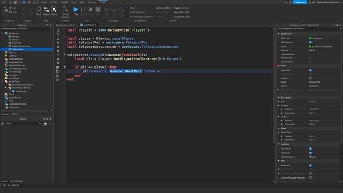
Task: Switch to the TEST ribbon tab
Action: coord(73,2)
